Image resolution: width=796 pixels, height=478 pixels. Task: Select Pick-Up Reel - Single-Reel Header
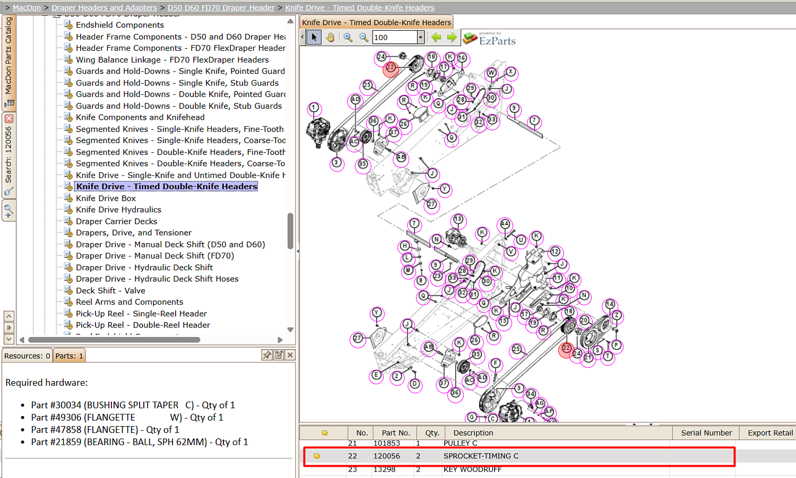coord(141,314)
